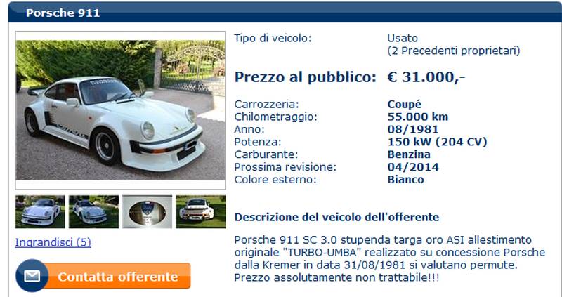562x297 pixels.
Task: Click the Porsche 911 header title
Action: (63, 13)
